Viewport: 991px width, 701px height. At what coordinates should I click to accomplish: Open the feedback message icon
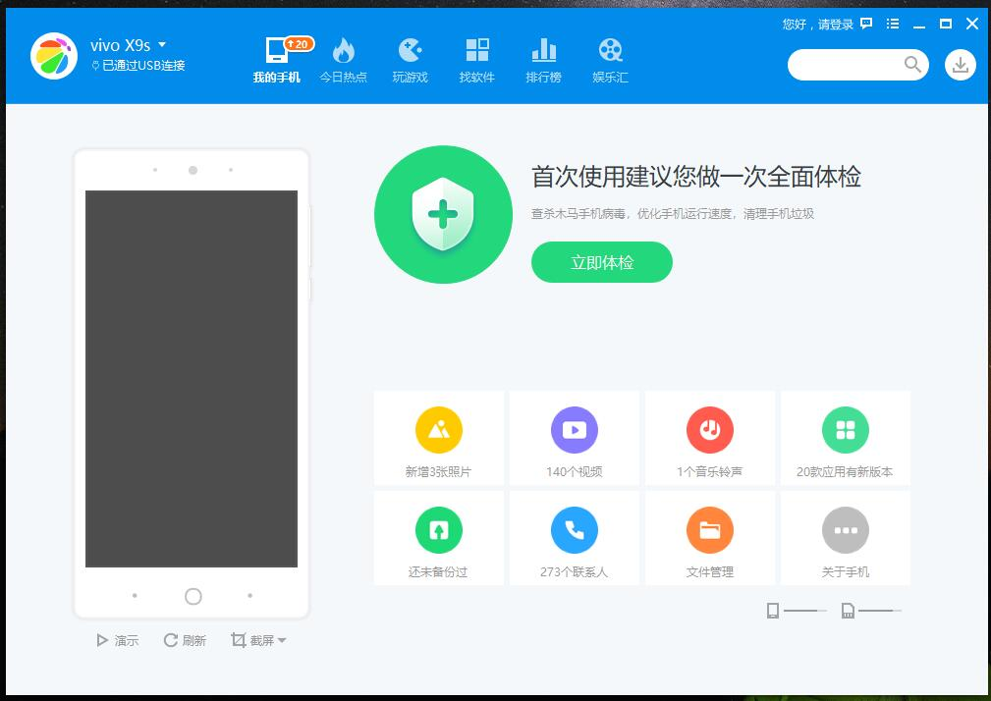pos(866,24)
